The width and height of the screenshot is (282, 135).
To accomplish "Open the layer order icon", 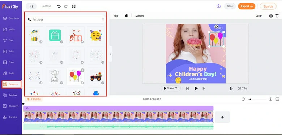I will point(271,16).
